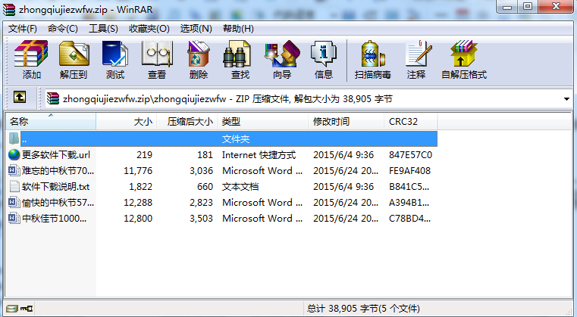The width and height of the screenshot is (577, 317).
Task: Sort by 压缩后大小 column header
Action: click(x=187, y=121)
